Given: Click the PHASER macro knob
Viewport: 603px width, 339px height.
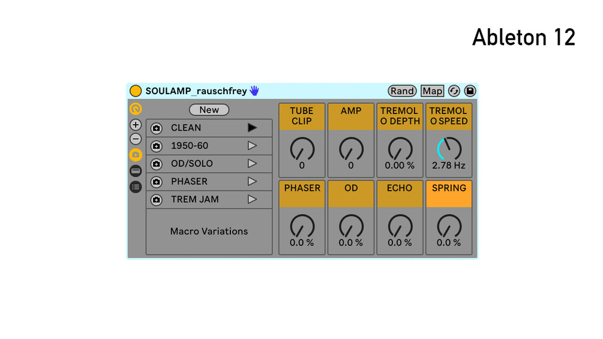Looking at the screenshot, I should pos(302,226).
